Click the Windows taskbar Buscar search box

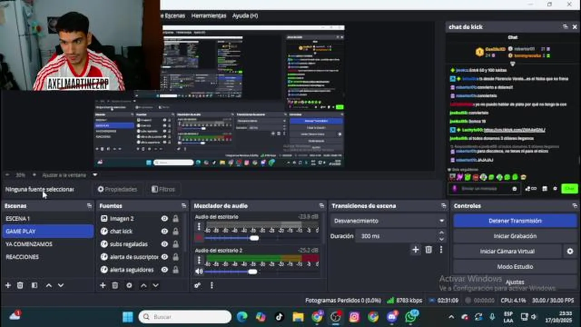(x=185, y=317)
